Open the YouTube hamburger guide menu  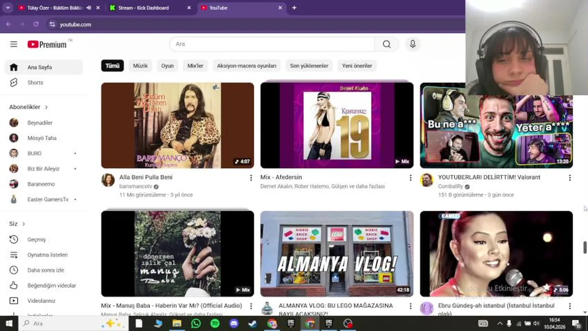(14, 44)
